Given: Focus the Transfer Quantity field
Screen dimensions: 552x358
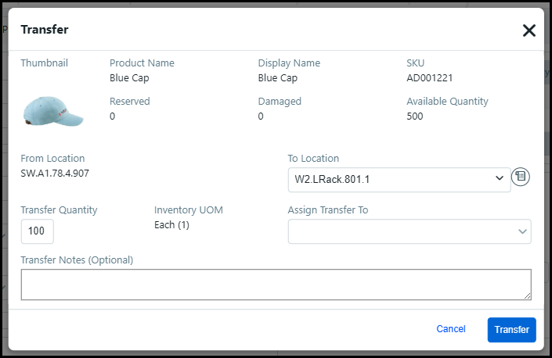Looking at the screenshot, I should (37, 231).
